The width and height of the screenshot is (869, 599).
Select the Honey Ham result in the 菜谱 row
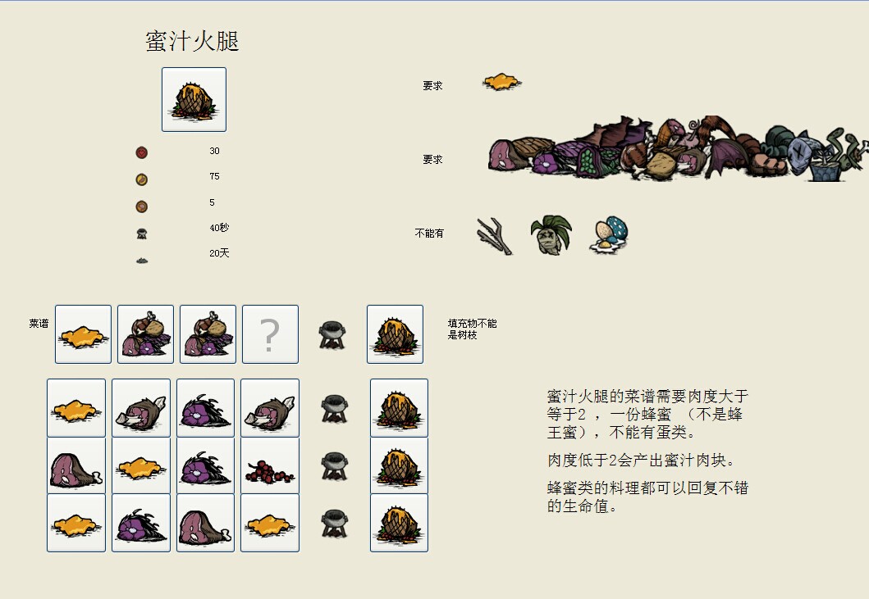pos(396,334)
